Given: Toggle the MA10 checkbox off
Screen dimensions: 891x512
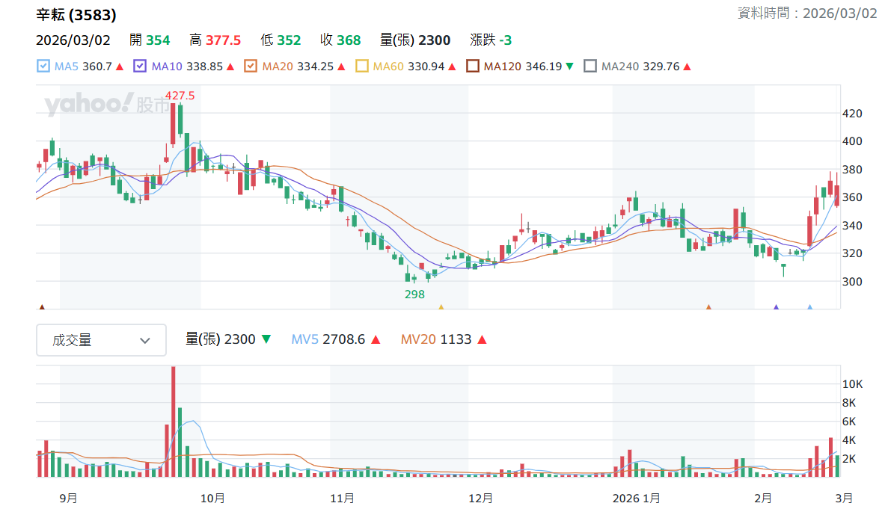Looking at the screenshot, I should 140,67.
